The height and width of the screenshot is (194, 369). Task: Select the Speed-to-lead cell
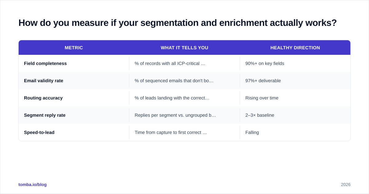tap(74, 132)
